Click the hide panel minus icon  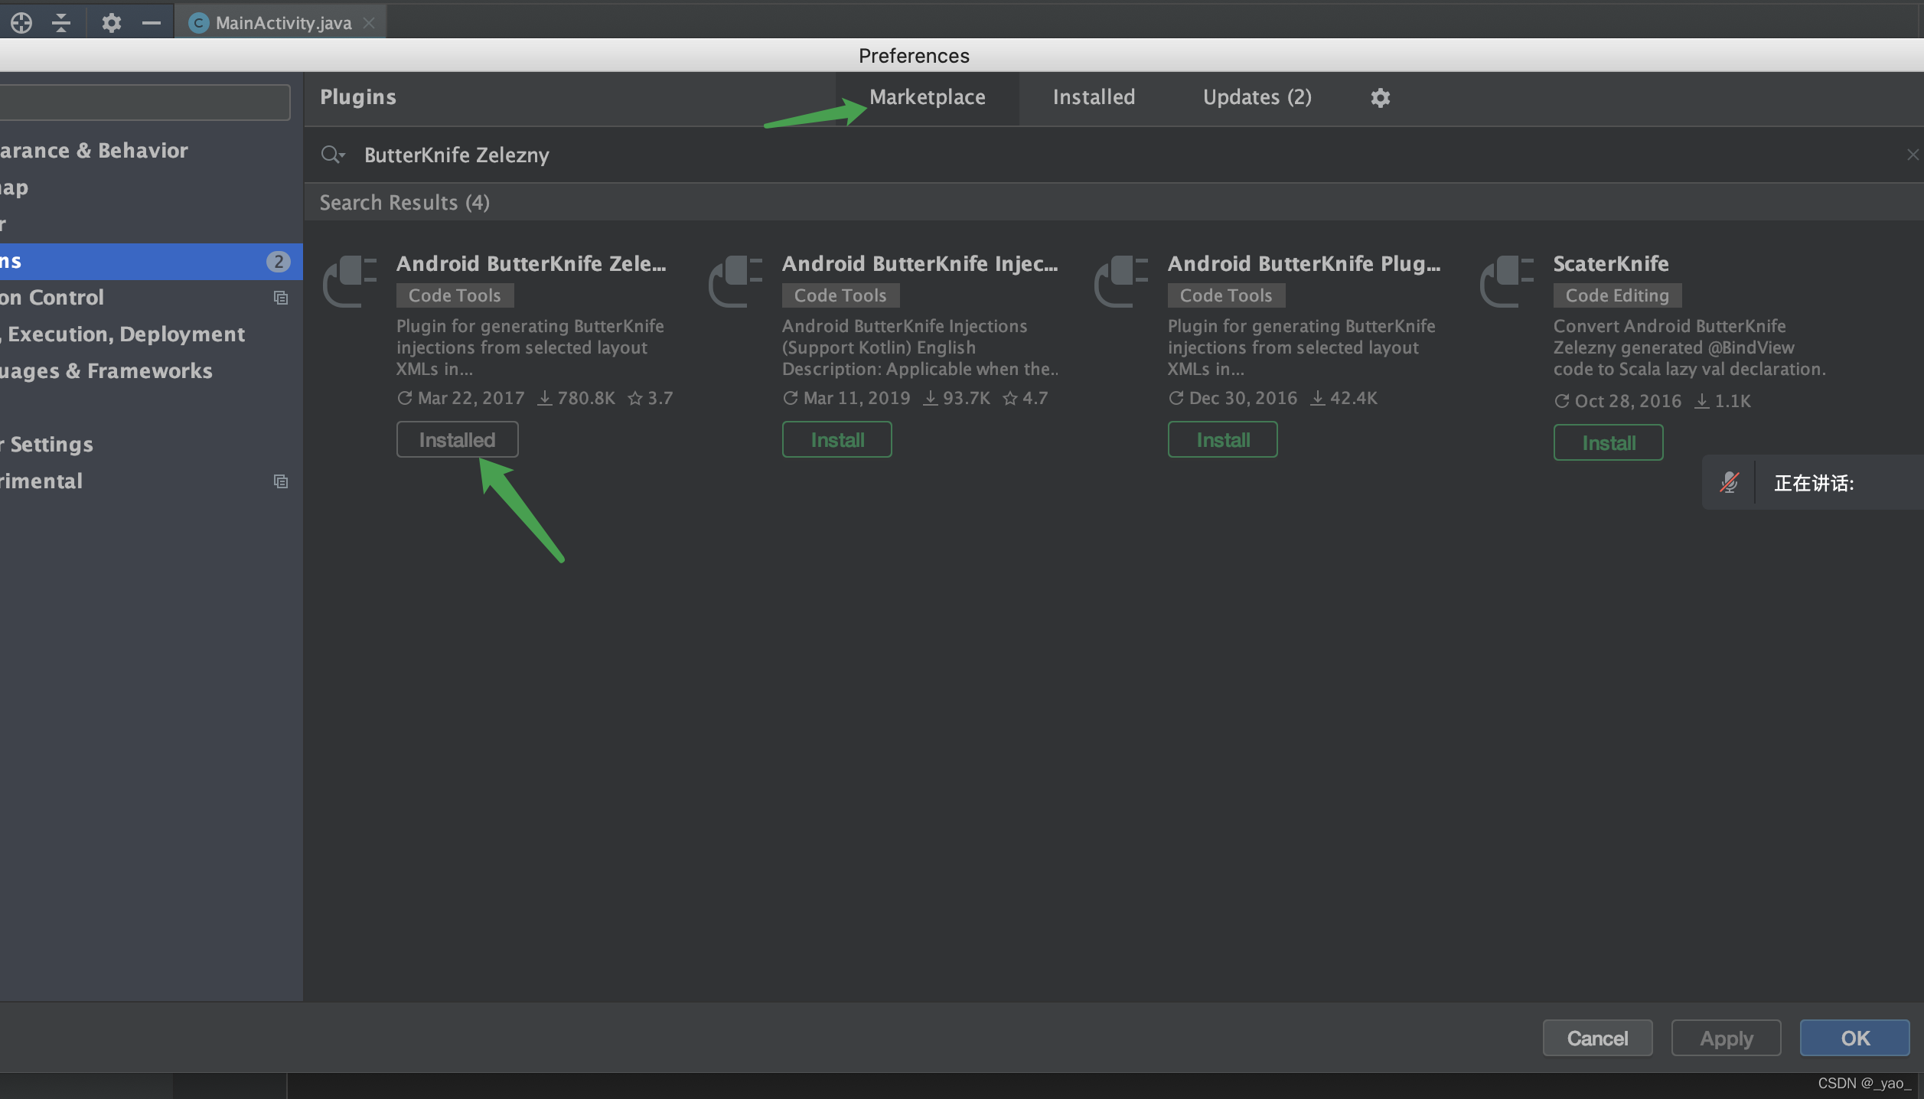tap(152, 23)
